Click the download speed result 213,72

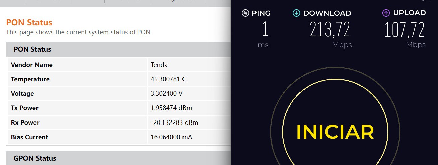point(330,30)
